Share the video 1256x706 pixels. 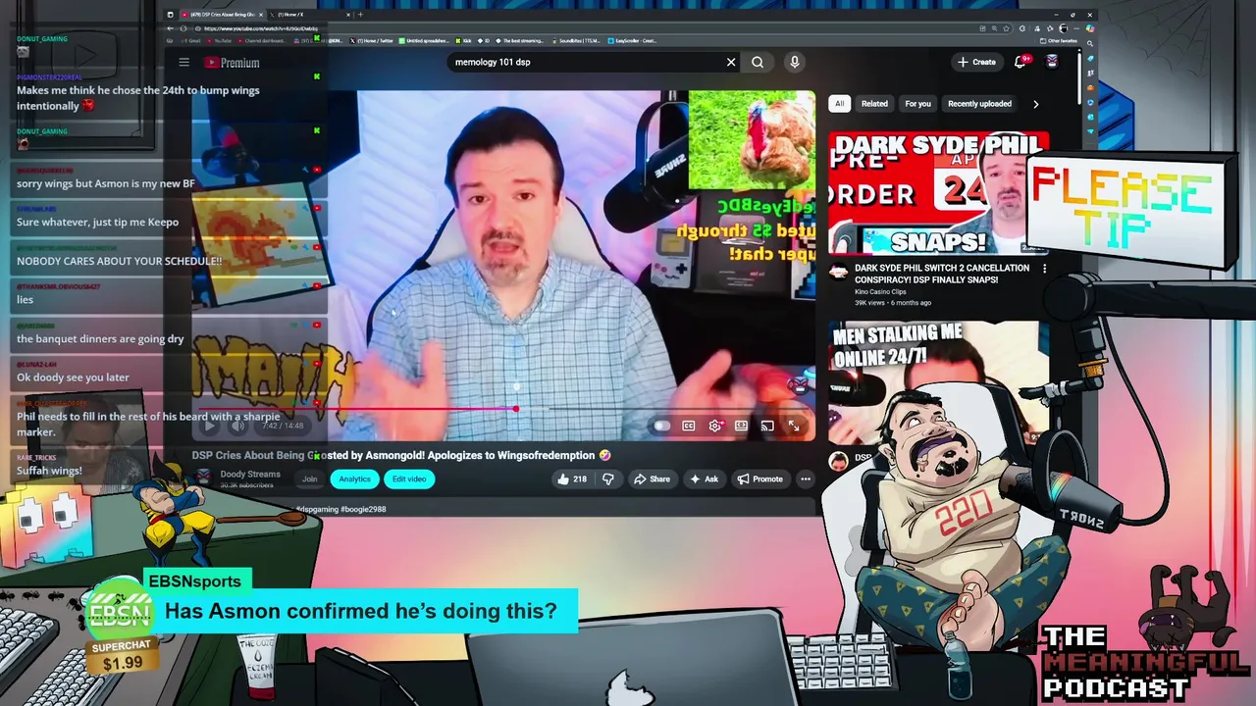point(652,479)
